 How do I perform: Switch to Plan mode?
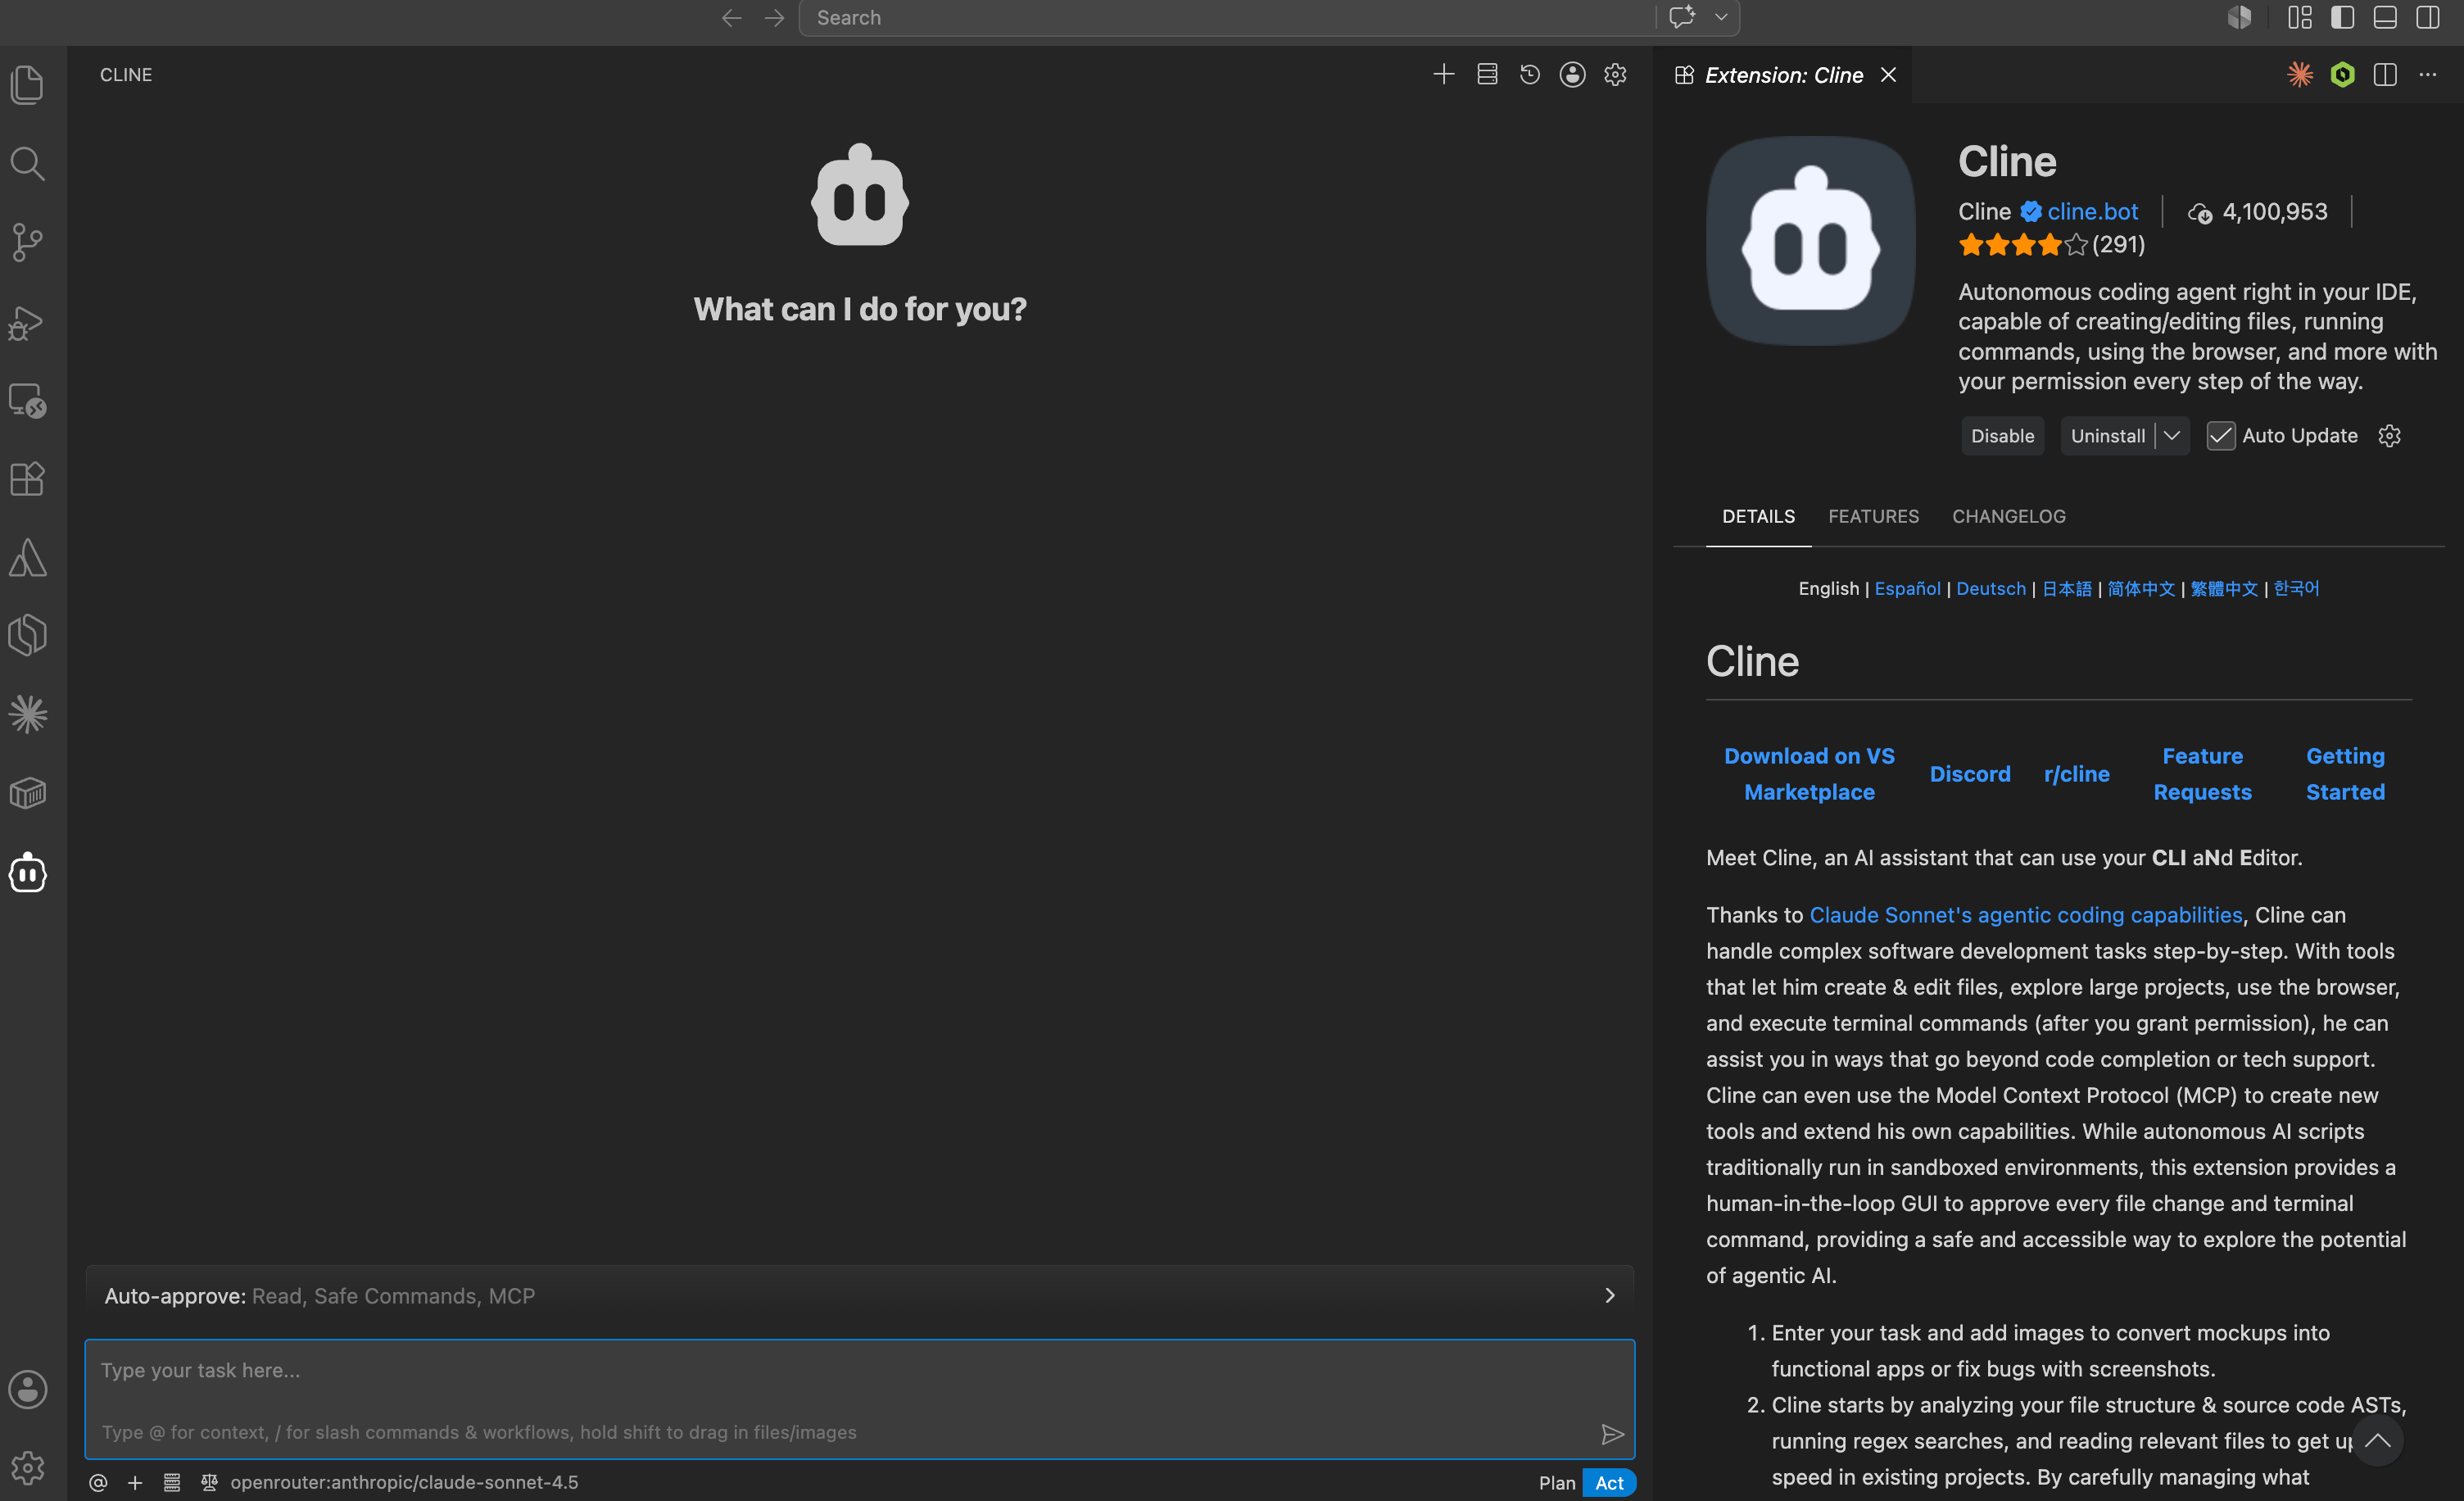tap(1556, 1483)
